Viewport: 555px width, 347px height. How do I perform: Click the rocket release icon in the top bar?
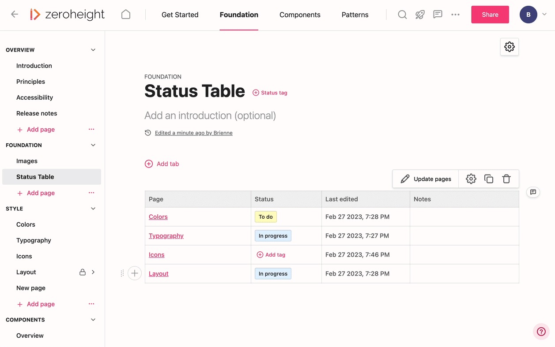tap(420, 14)
